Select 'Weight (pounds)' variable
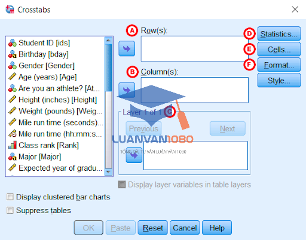 [x=55, y=111]
